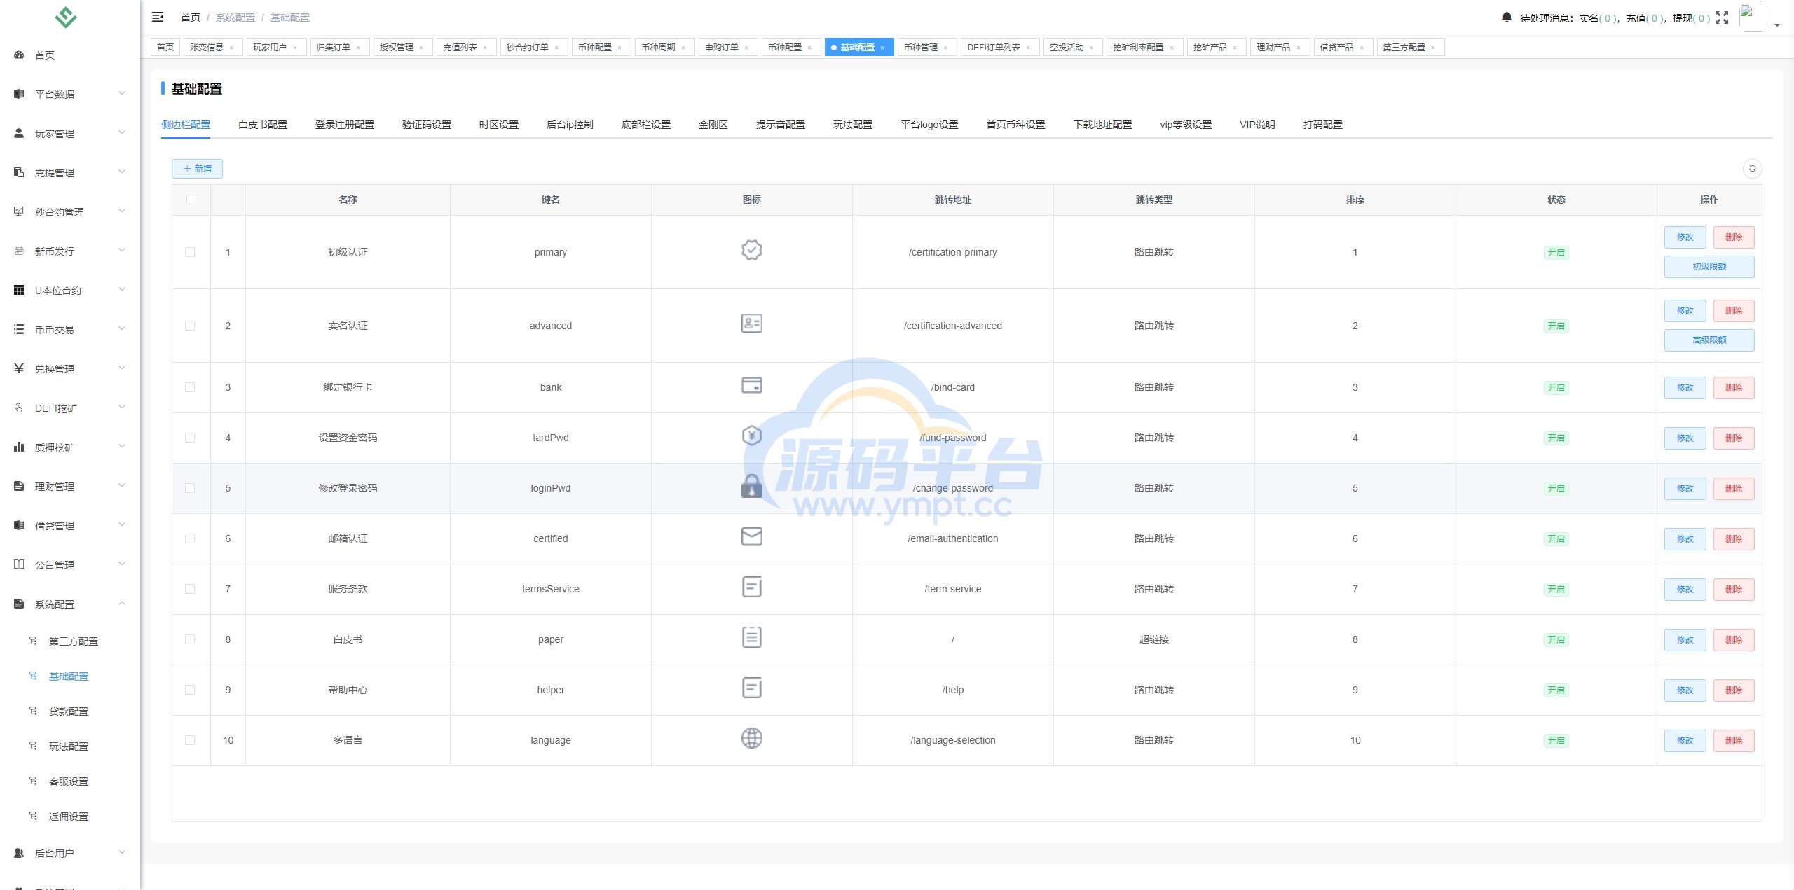Click the envelope icon in email certification row
Image resolution: width=1794 pixels, height=890 pixels.
click(751, 536)
